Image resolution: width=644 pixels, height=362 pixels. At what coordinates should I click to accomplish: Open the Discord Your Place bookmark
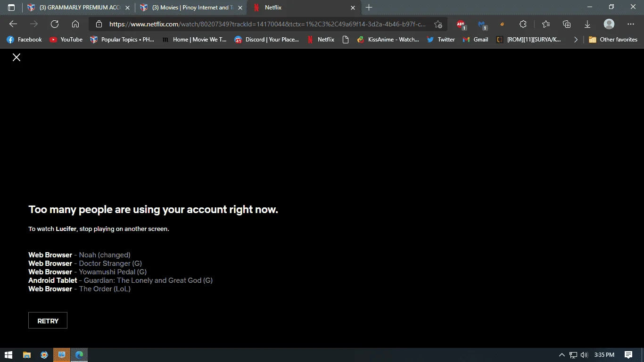click(266, 40)
